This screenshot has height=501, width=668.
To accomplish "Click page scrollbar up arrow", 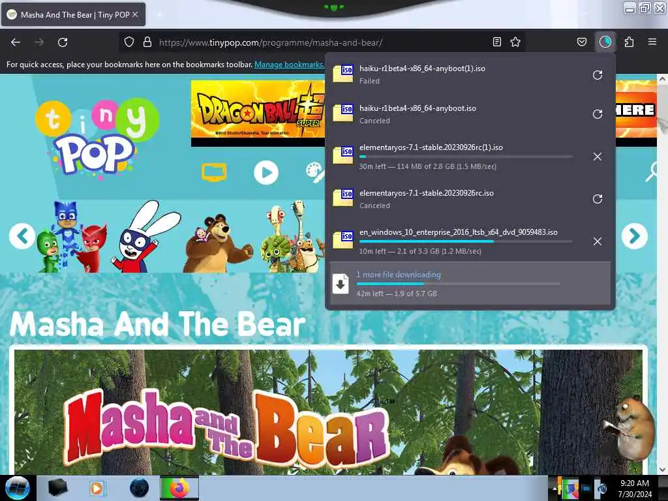I will click(x=662, y=79).
